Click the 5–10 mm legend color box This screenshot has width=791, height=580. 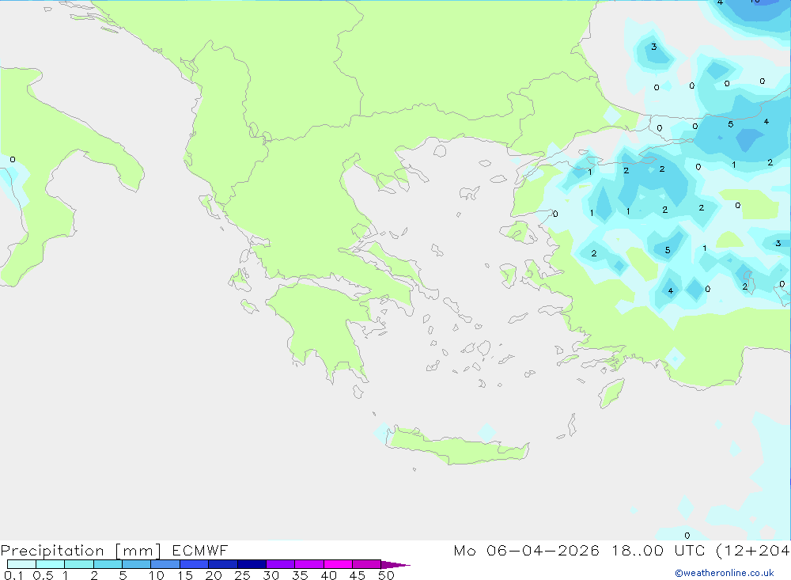pos(136,564)
